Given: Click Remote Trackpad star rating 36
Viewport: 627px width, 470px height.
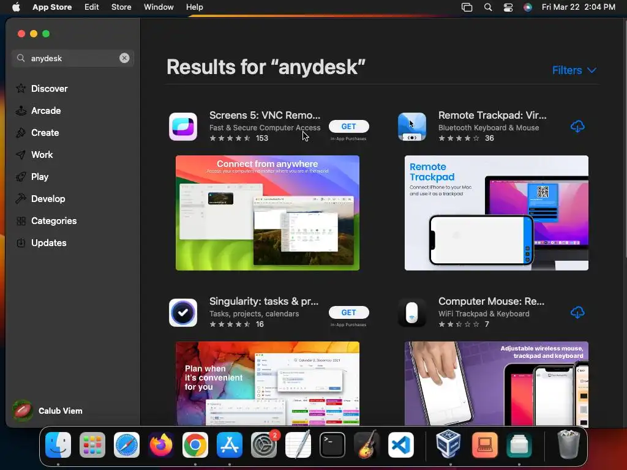Looking at the screenshot, I should point(466,138).
